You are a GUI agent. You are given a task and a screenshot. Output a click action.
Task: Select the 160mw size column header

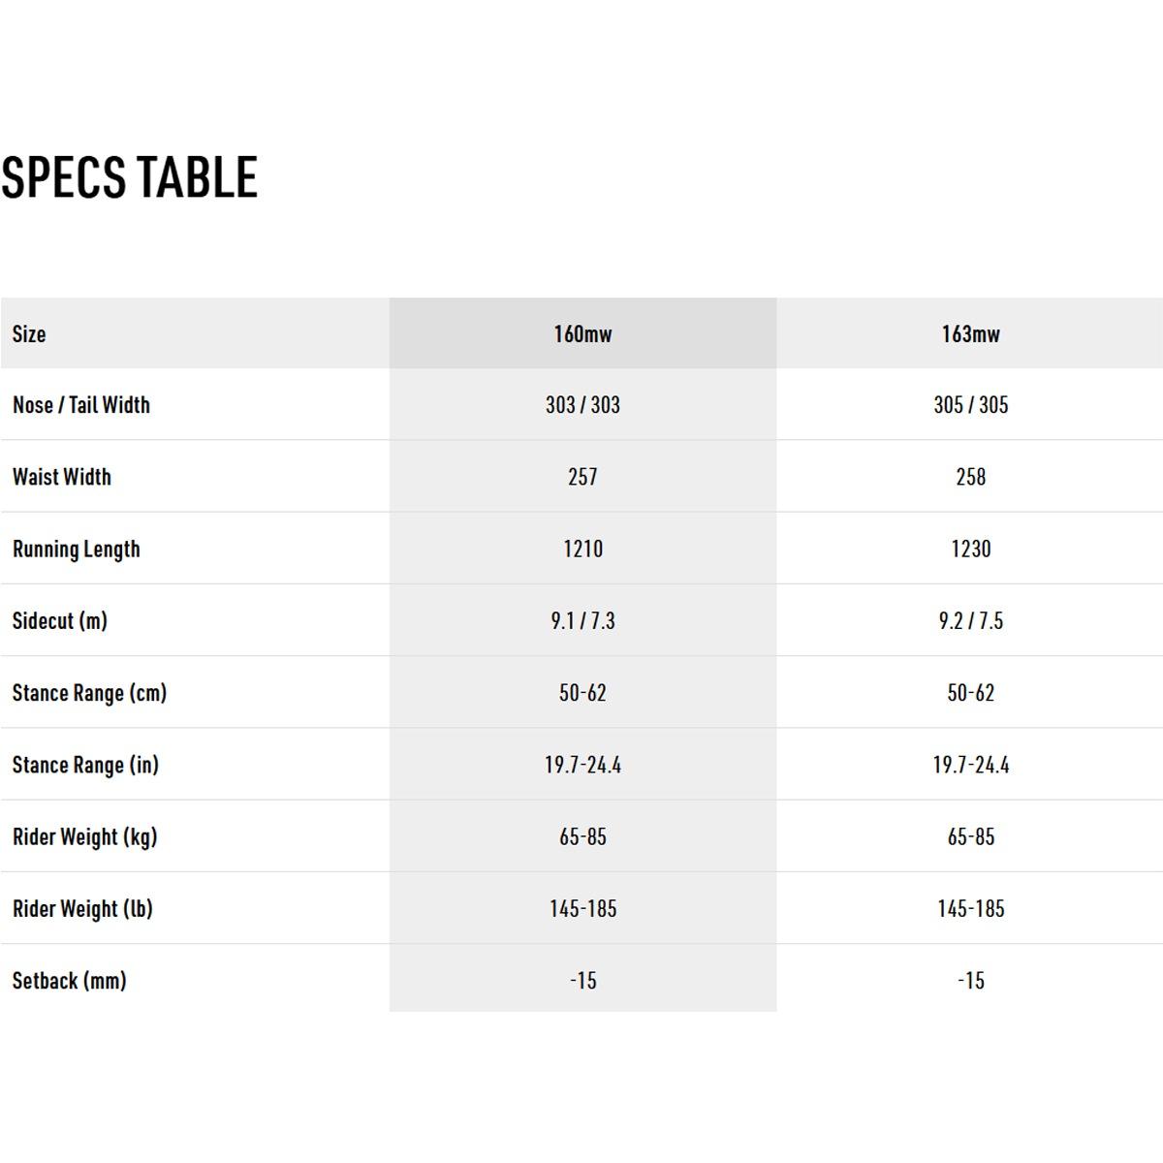[x=582, y=333]
